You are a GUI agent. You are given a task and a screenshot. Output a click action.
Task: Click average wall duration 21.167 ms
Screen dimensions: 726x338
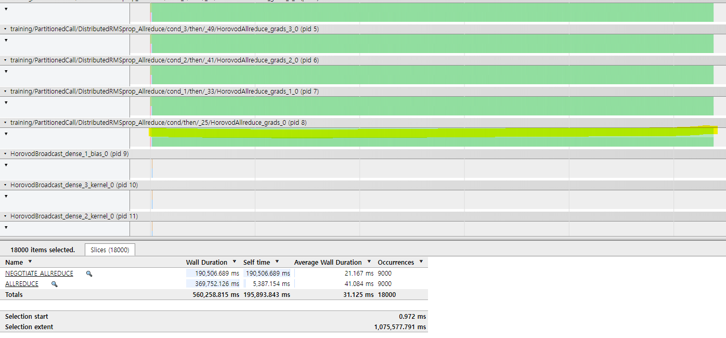[358, 274]
